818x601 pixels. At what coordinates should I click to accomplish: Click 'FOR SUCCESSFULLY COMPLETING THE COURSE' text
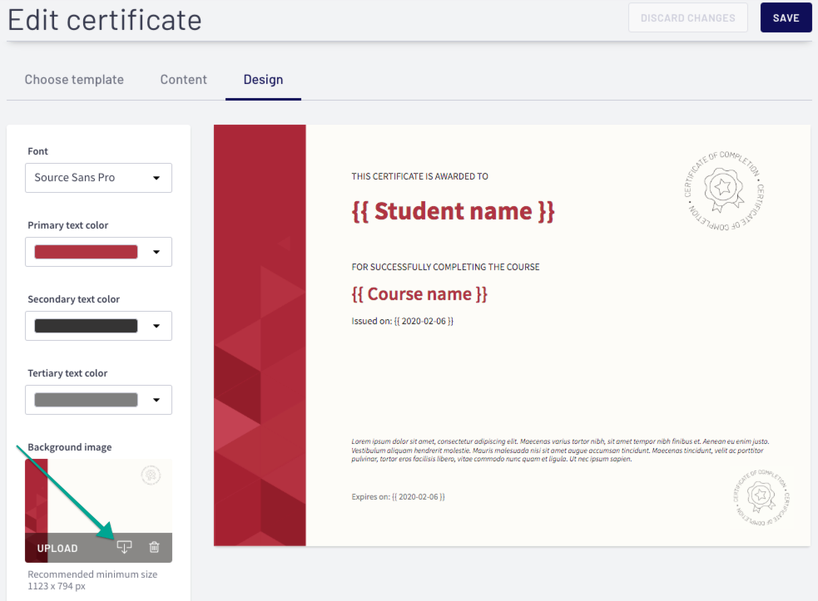[445, 267]
